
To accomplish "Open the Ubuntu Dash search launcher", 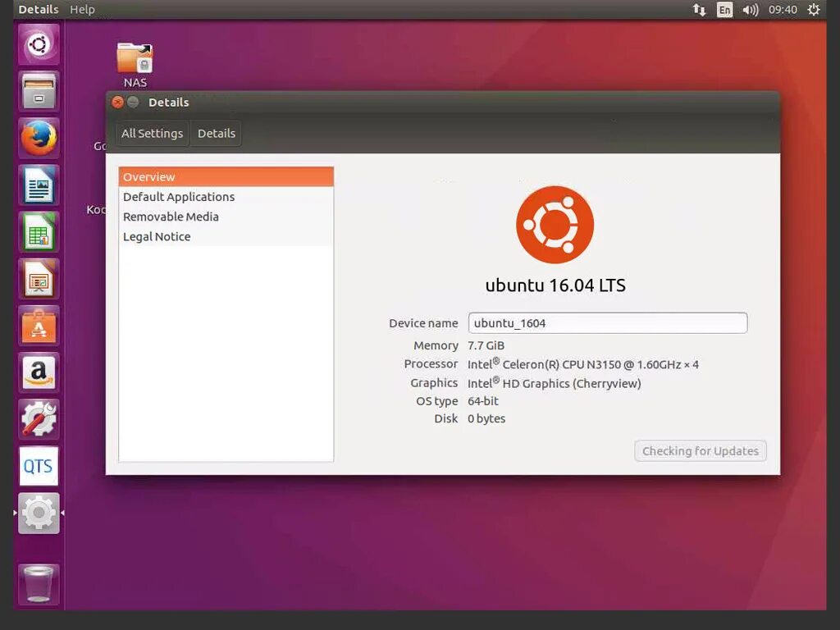I will pos(39,44).
